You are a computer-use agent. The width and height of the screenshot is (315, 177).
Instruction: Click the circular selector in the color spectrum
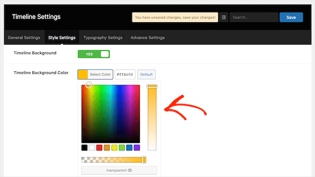pos(88,85)
